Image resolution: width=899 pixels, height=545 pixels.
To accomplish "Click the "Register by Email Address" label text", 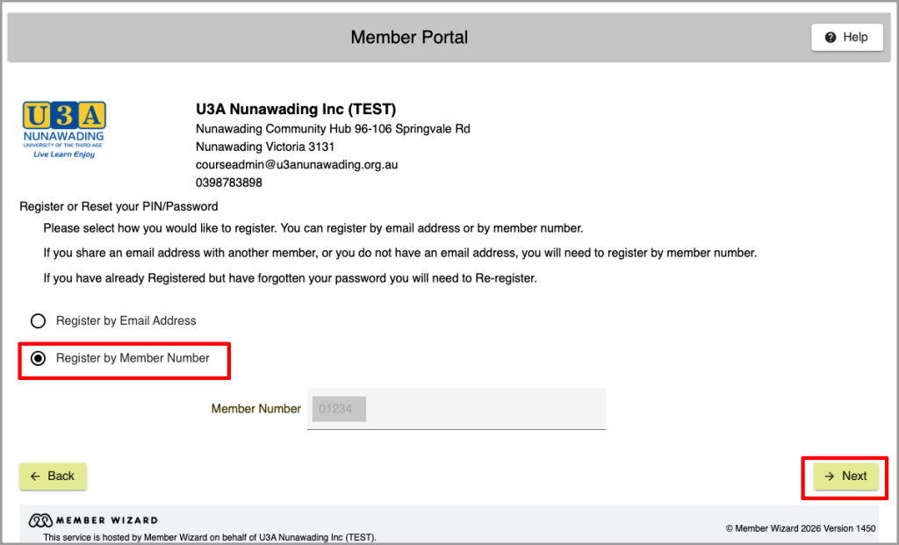I will [126, 321].
